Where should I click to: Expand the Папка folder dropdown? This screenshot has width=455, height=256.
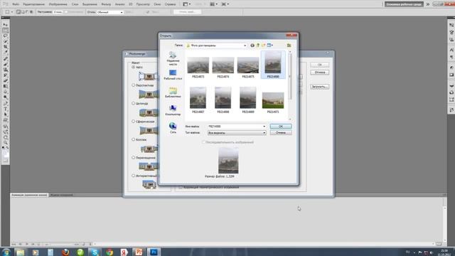click(245, 46)
